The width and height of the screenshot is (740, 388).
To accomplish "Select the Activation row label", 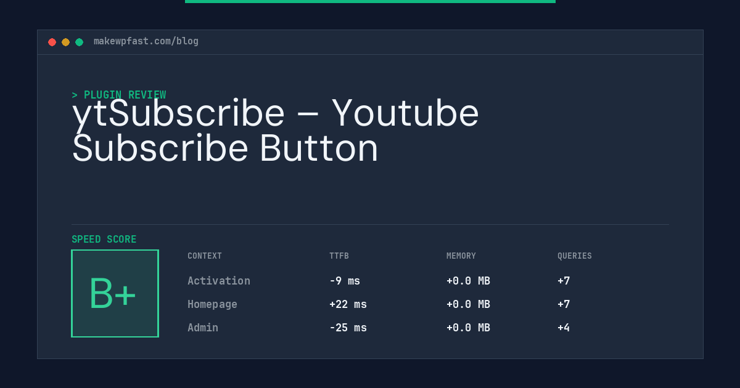I will coord(219,281).
